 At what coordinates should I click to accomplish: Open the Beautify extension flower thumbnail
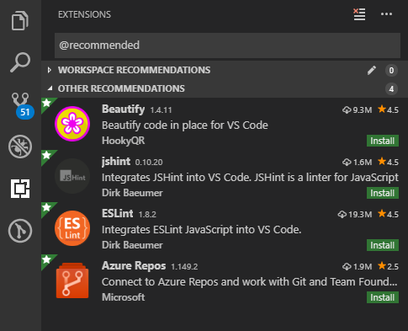(72, 124)
